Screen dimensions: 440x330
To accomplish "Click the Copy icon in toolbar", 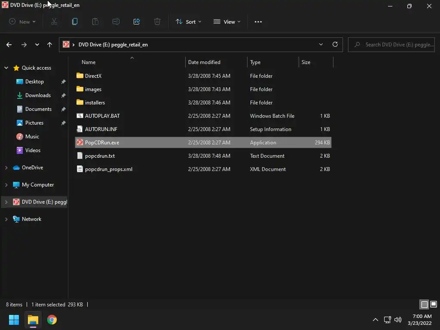I will point(75,21).
